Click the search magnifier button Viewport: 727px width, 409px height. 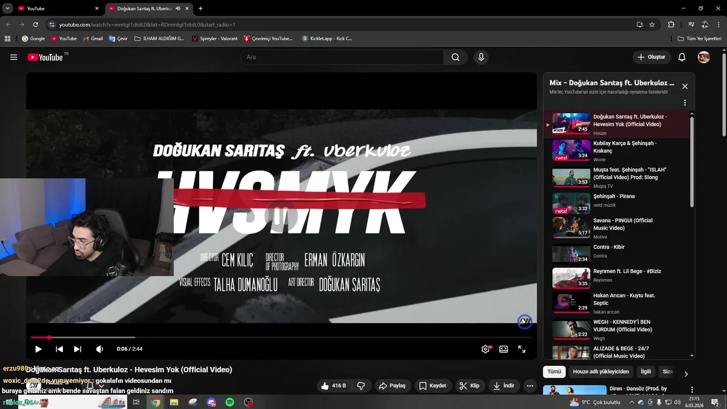coord(456,57)
